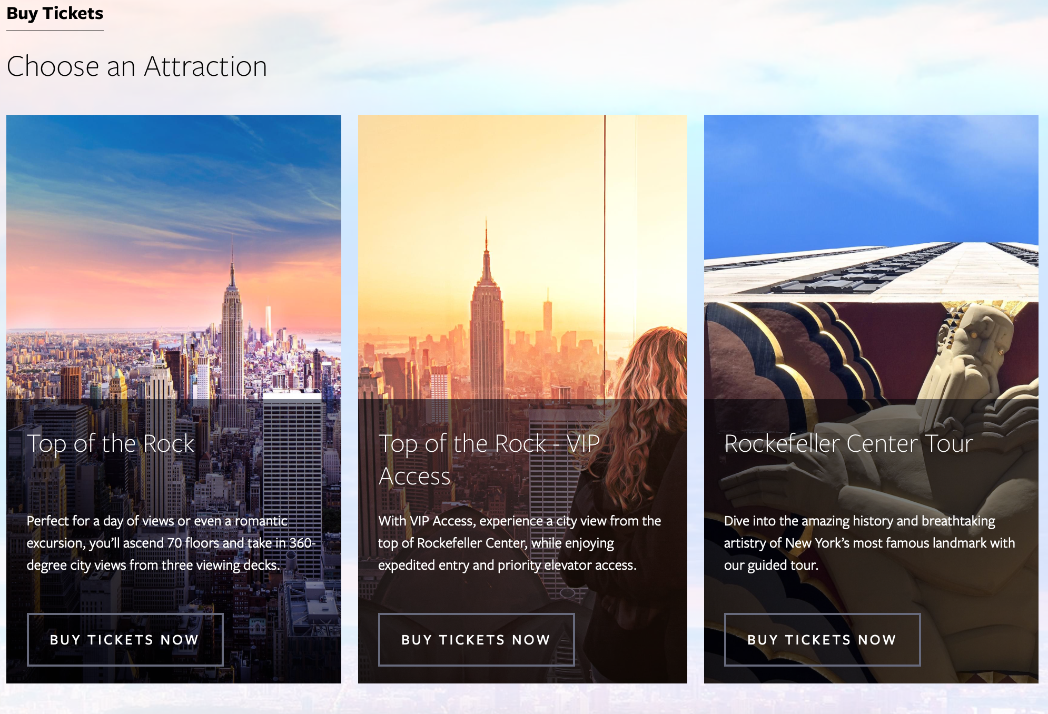Click the white building in the first card
This screenshot has width=1048, height=714.
(x=292, y=474)
